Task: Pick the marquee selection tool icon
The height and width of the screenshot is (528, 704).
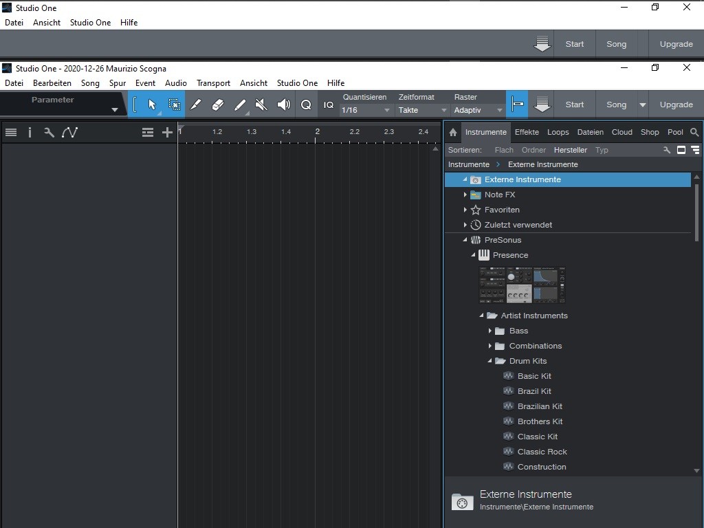Action: (174, 104)
